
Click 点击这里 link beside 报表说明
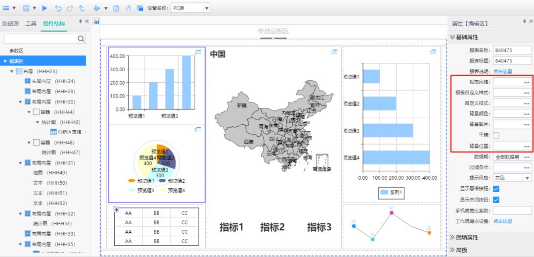502,71
